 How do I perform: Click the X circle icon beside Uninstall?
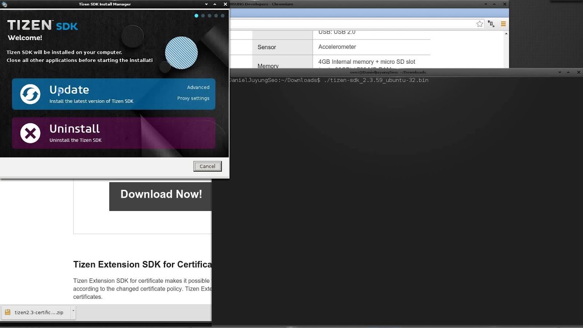[31, 133]
